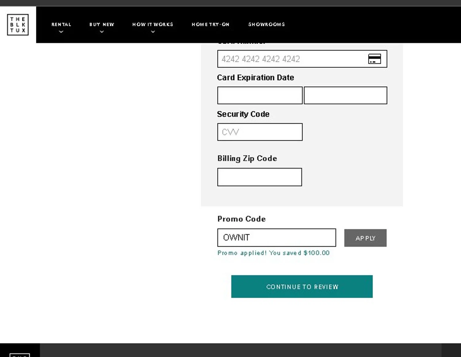Viewport: 461px width, 357px height.
Task: Open the Showrooms page
Action: [266, 24]
